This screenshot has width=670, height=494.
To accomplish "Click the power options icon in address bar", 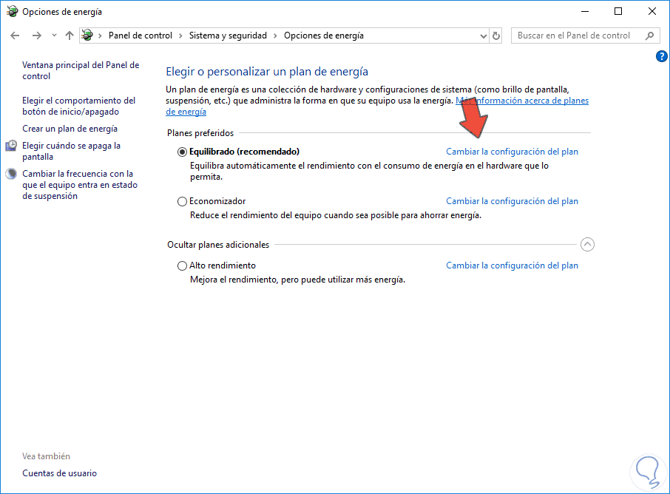I will tap(87, 35).
